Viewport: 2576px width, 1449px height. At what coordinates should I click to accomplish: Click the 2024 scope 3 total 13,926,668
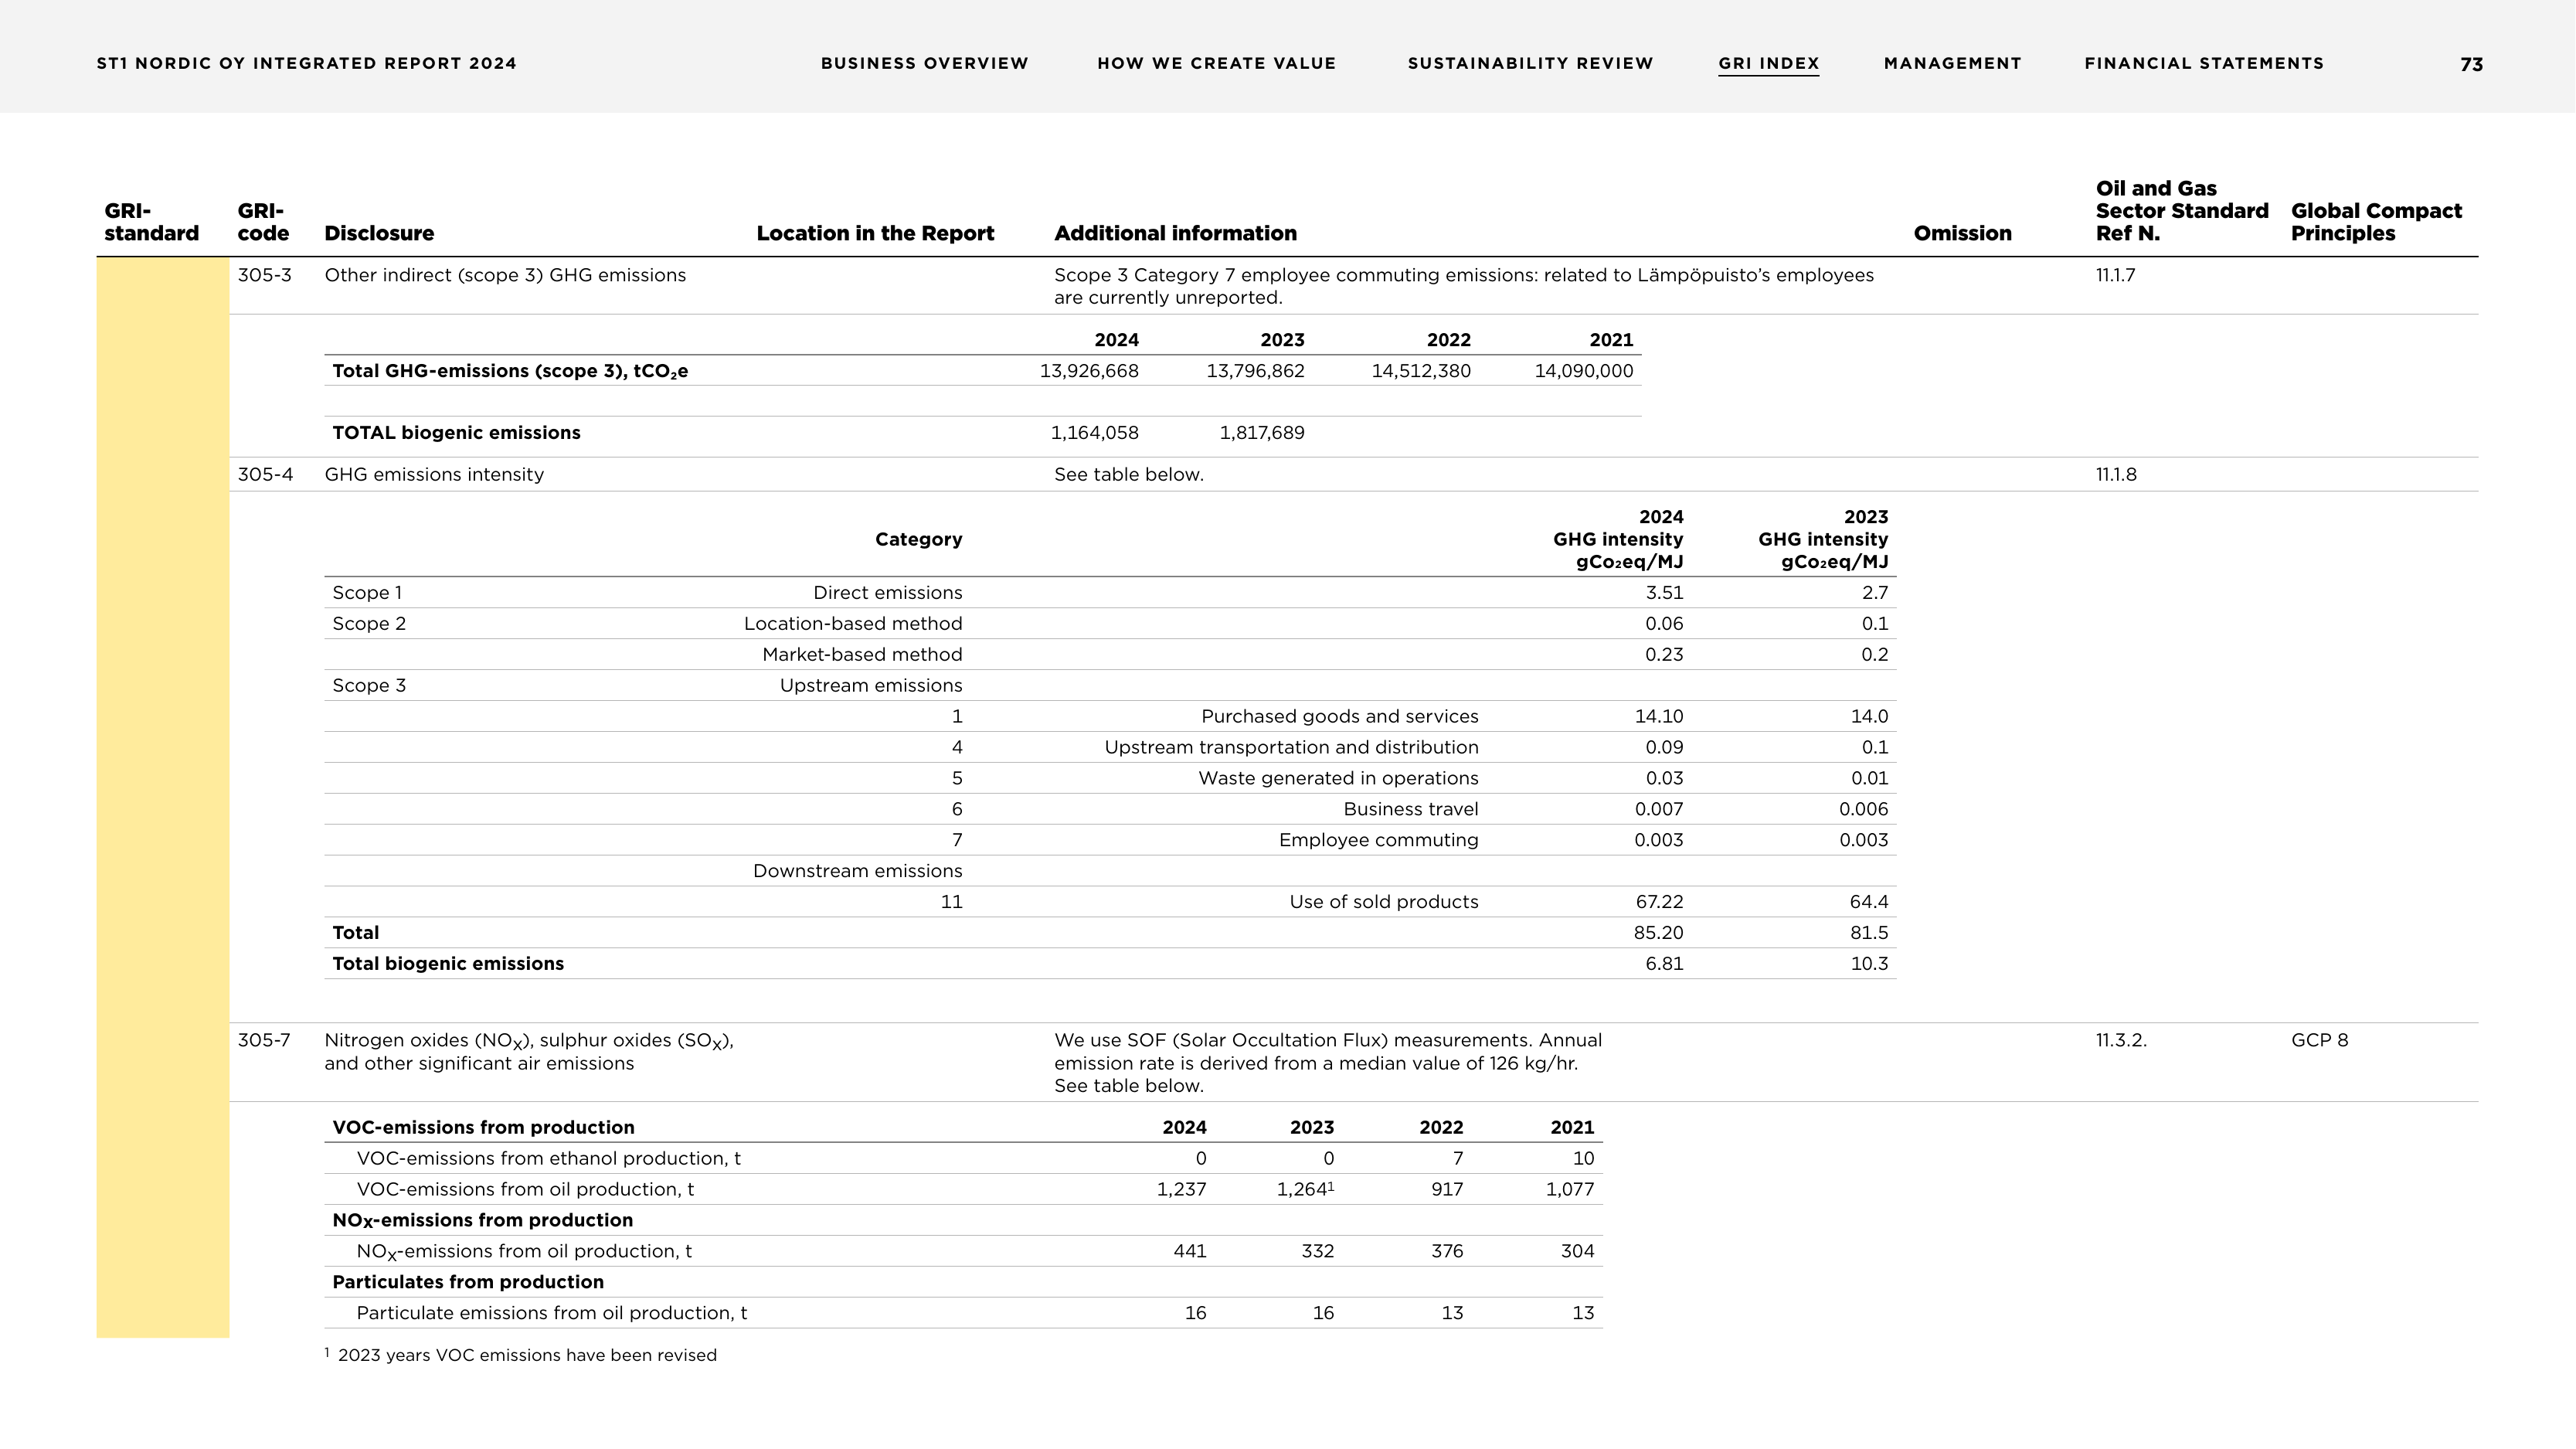tap(1089, 371)
